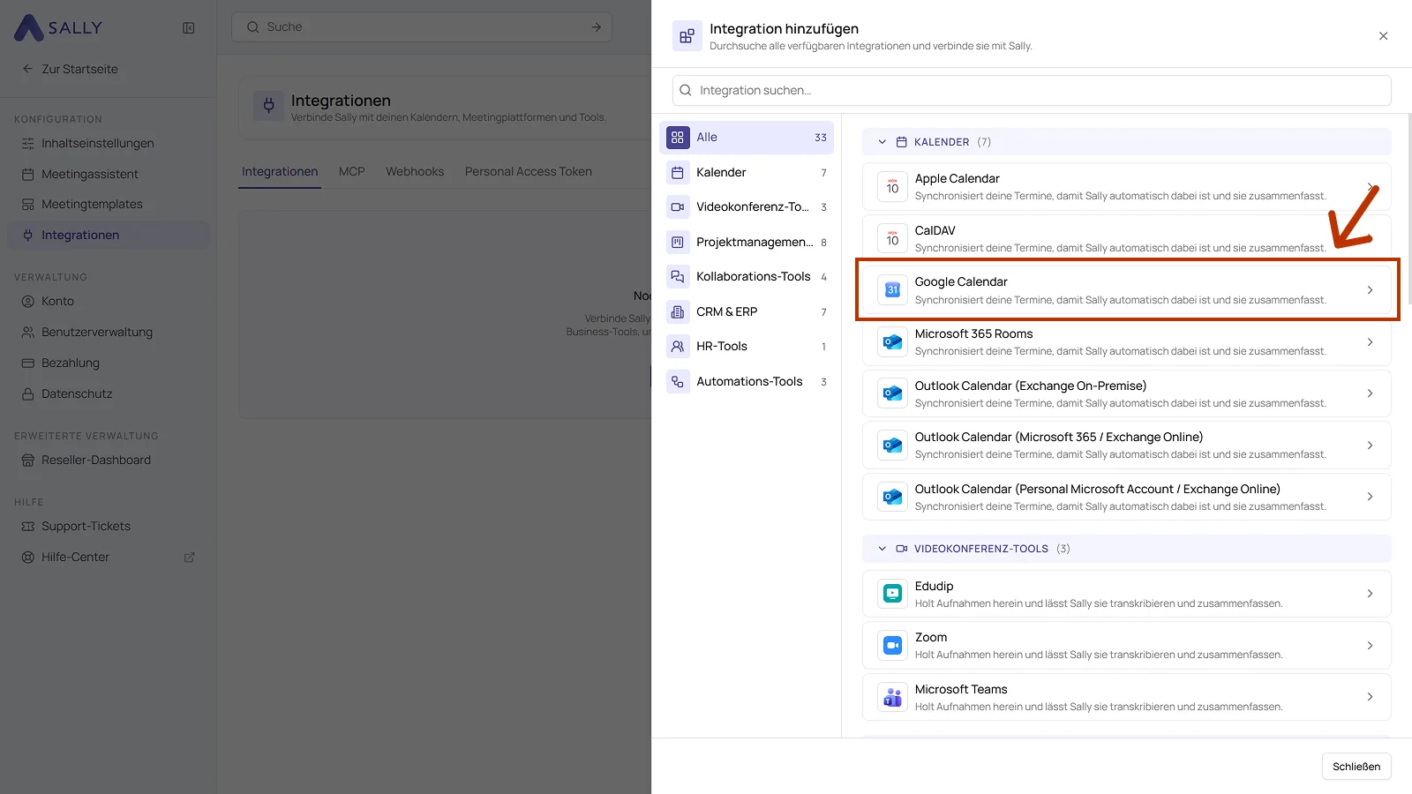Collapse the sidebar with the panel icon

[188, 27]
